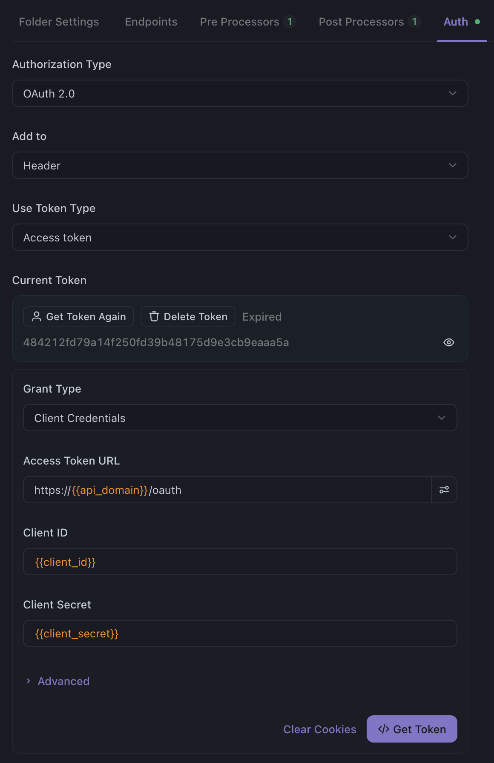This screenshot has height=763, width=494.
Task: Open the Grant Type Client Credentials dropdown
Action: 240,418
